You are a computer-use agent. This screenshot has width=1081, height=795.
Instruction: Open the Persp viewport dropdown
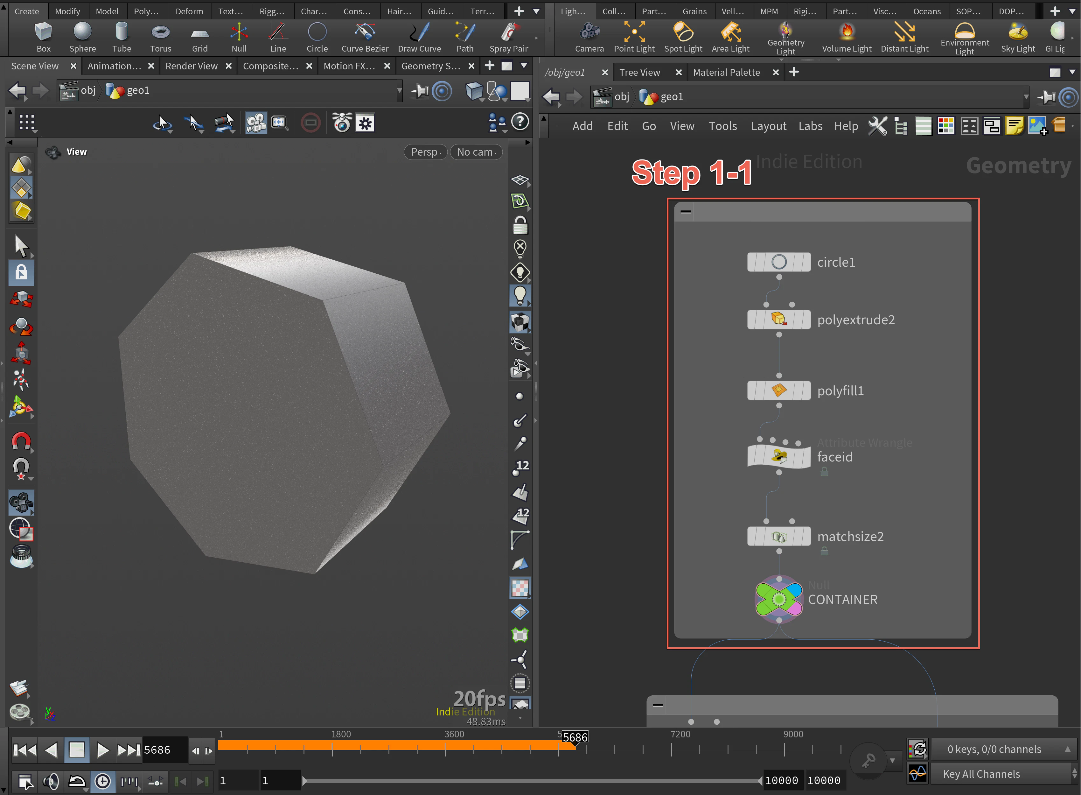point(426,152)
